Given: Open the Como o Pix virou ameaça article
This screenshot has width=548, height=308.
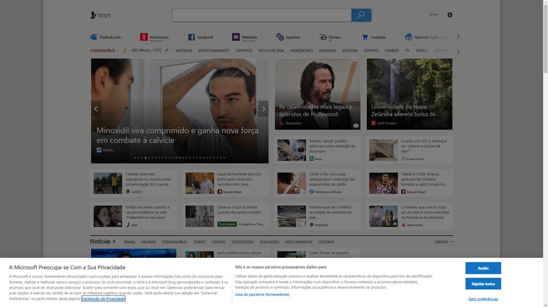Looking at the screenshot, I should 317,183.
